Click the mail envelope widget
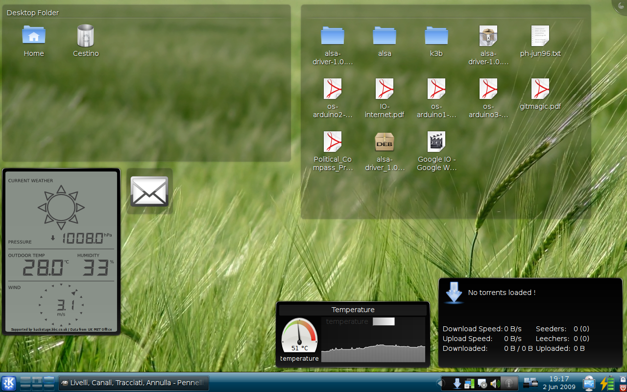627x392 pixels. click(149, 191)
